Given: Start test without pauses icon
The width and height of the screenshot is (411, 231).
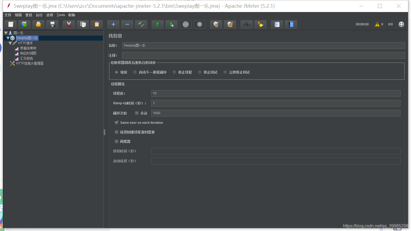Looking at the screenshot, I should pos(172,24).
